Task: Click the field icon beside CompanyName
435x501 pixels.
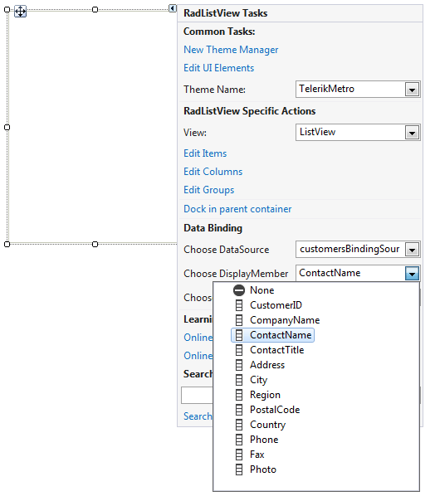Action: [x=239, y=320]
